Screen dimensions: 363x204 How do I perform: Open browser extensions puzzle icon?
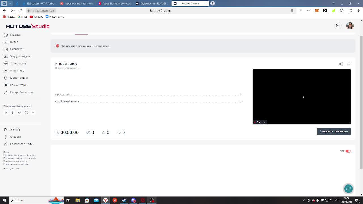(x=342, y=10)
